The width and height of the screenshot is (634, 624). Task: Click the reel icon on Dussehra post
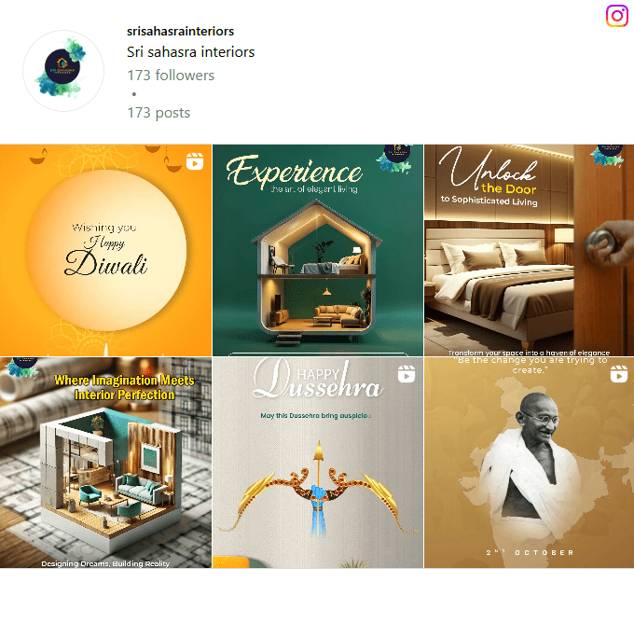[x=407, y=374]
